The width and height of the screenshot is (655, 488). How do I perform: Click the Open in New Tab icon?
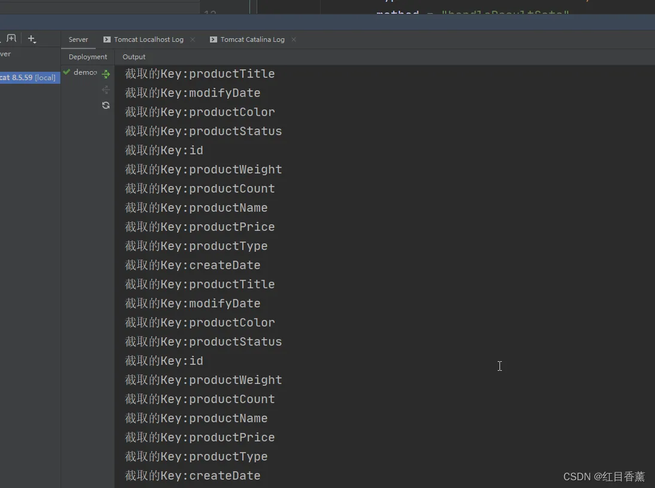(11, 38)
